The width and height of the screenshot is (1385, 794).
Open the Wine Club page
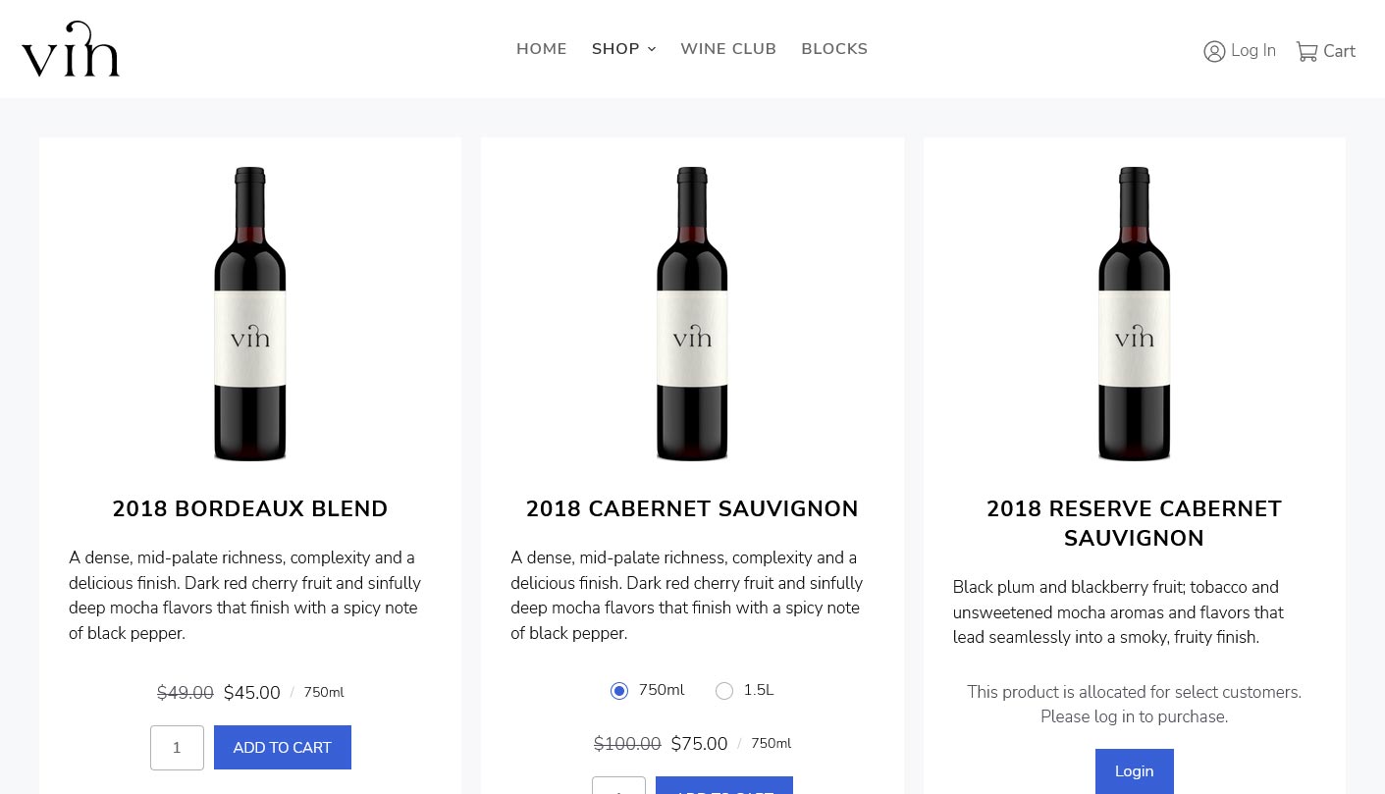(728, 49)
